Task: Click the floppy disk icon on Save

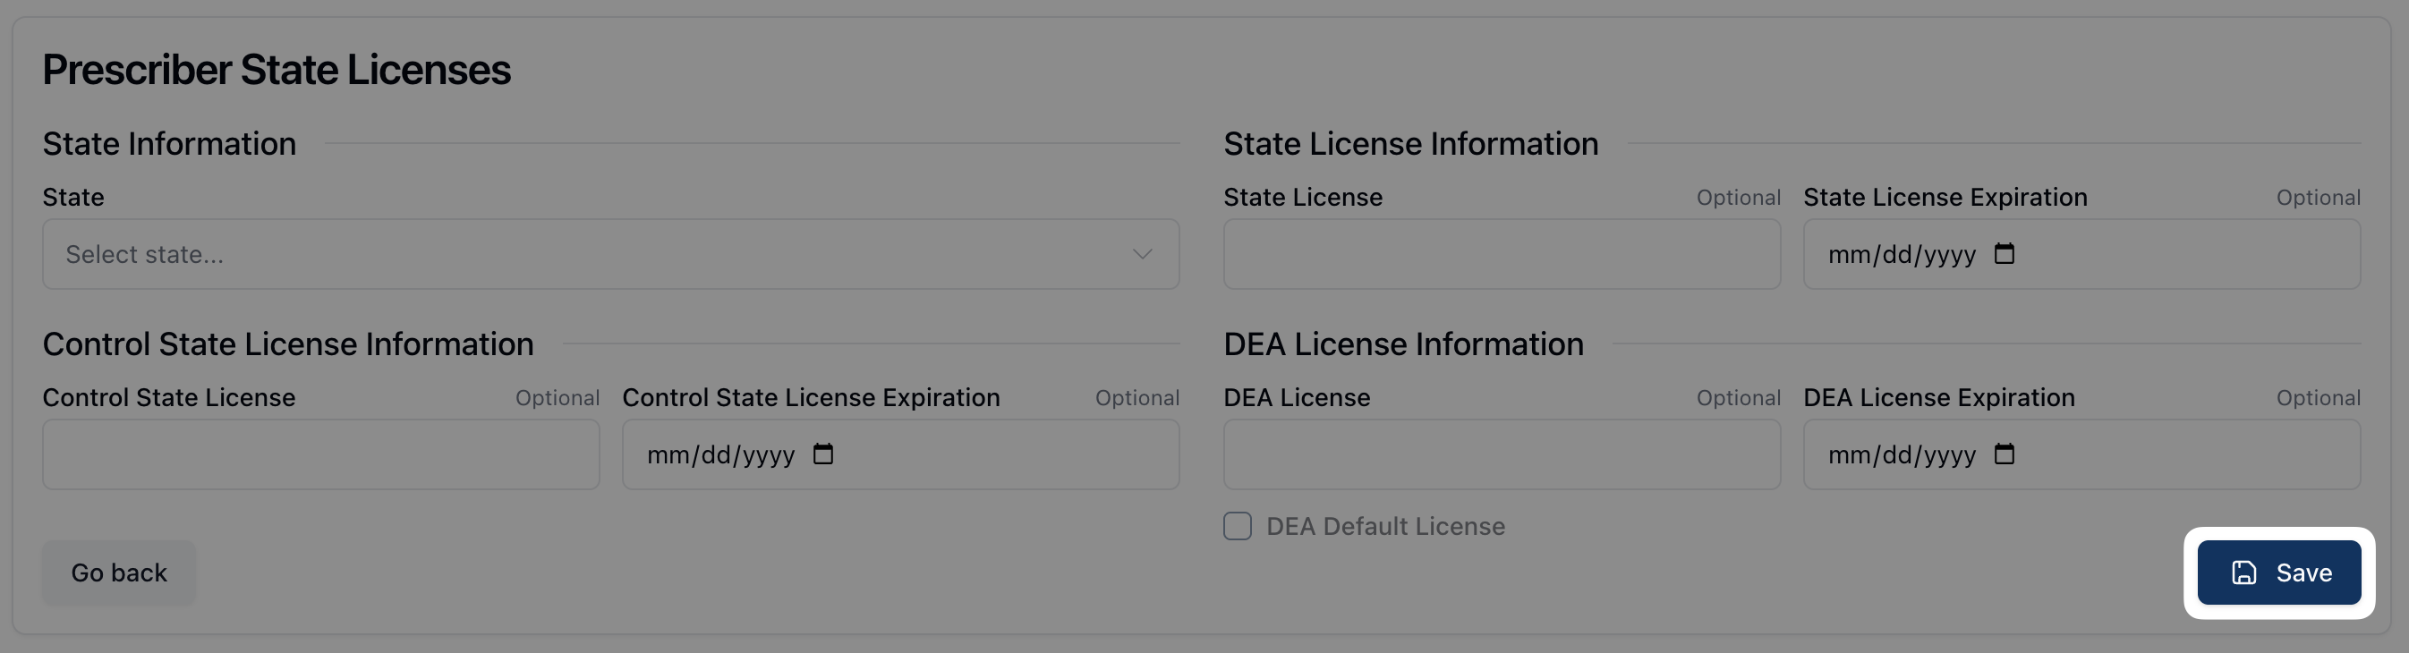Action: point(2243,572)
